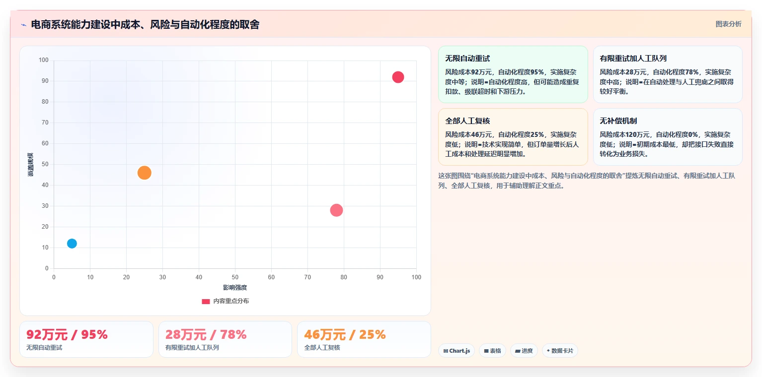Open the 无限自动重试 description card heading
762x377 pixels.
point(467,59)
